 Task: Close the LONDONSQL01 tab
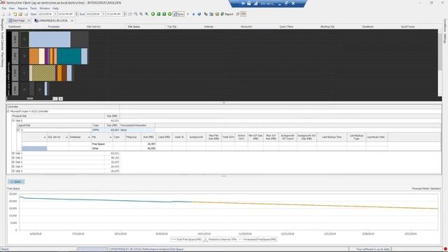(72, 20)
